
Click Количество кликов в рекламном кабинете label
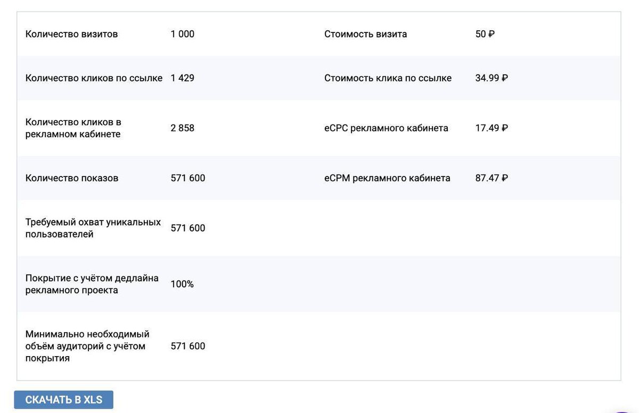(73, 128)
